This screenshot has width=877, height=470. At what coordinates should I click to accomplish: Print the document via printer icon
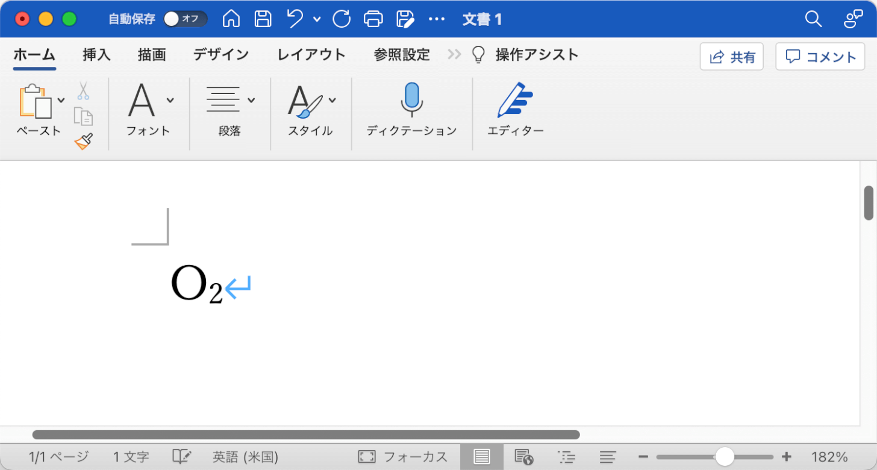[x=373, y=19]
